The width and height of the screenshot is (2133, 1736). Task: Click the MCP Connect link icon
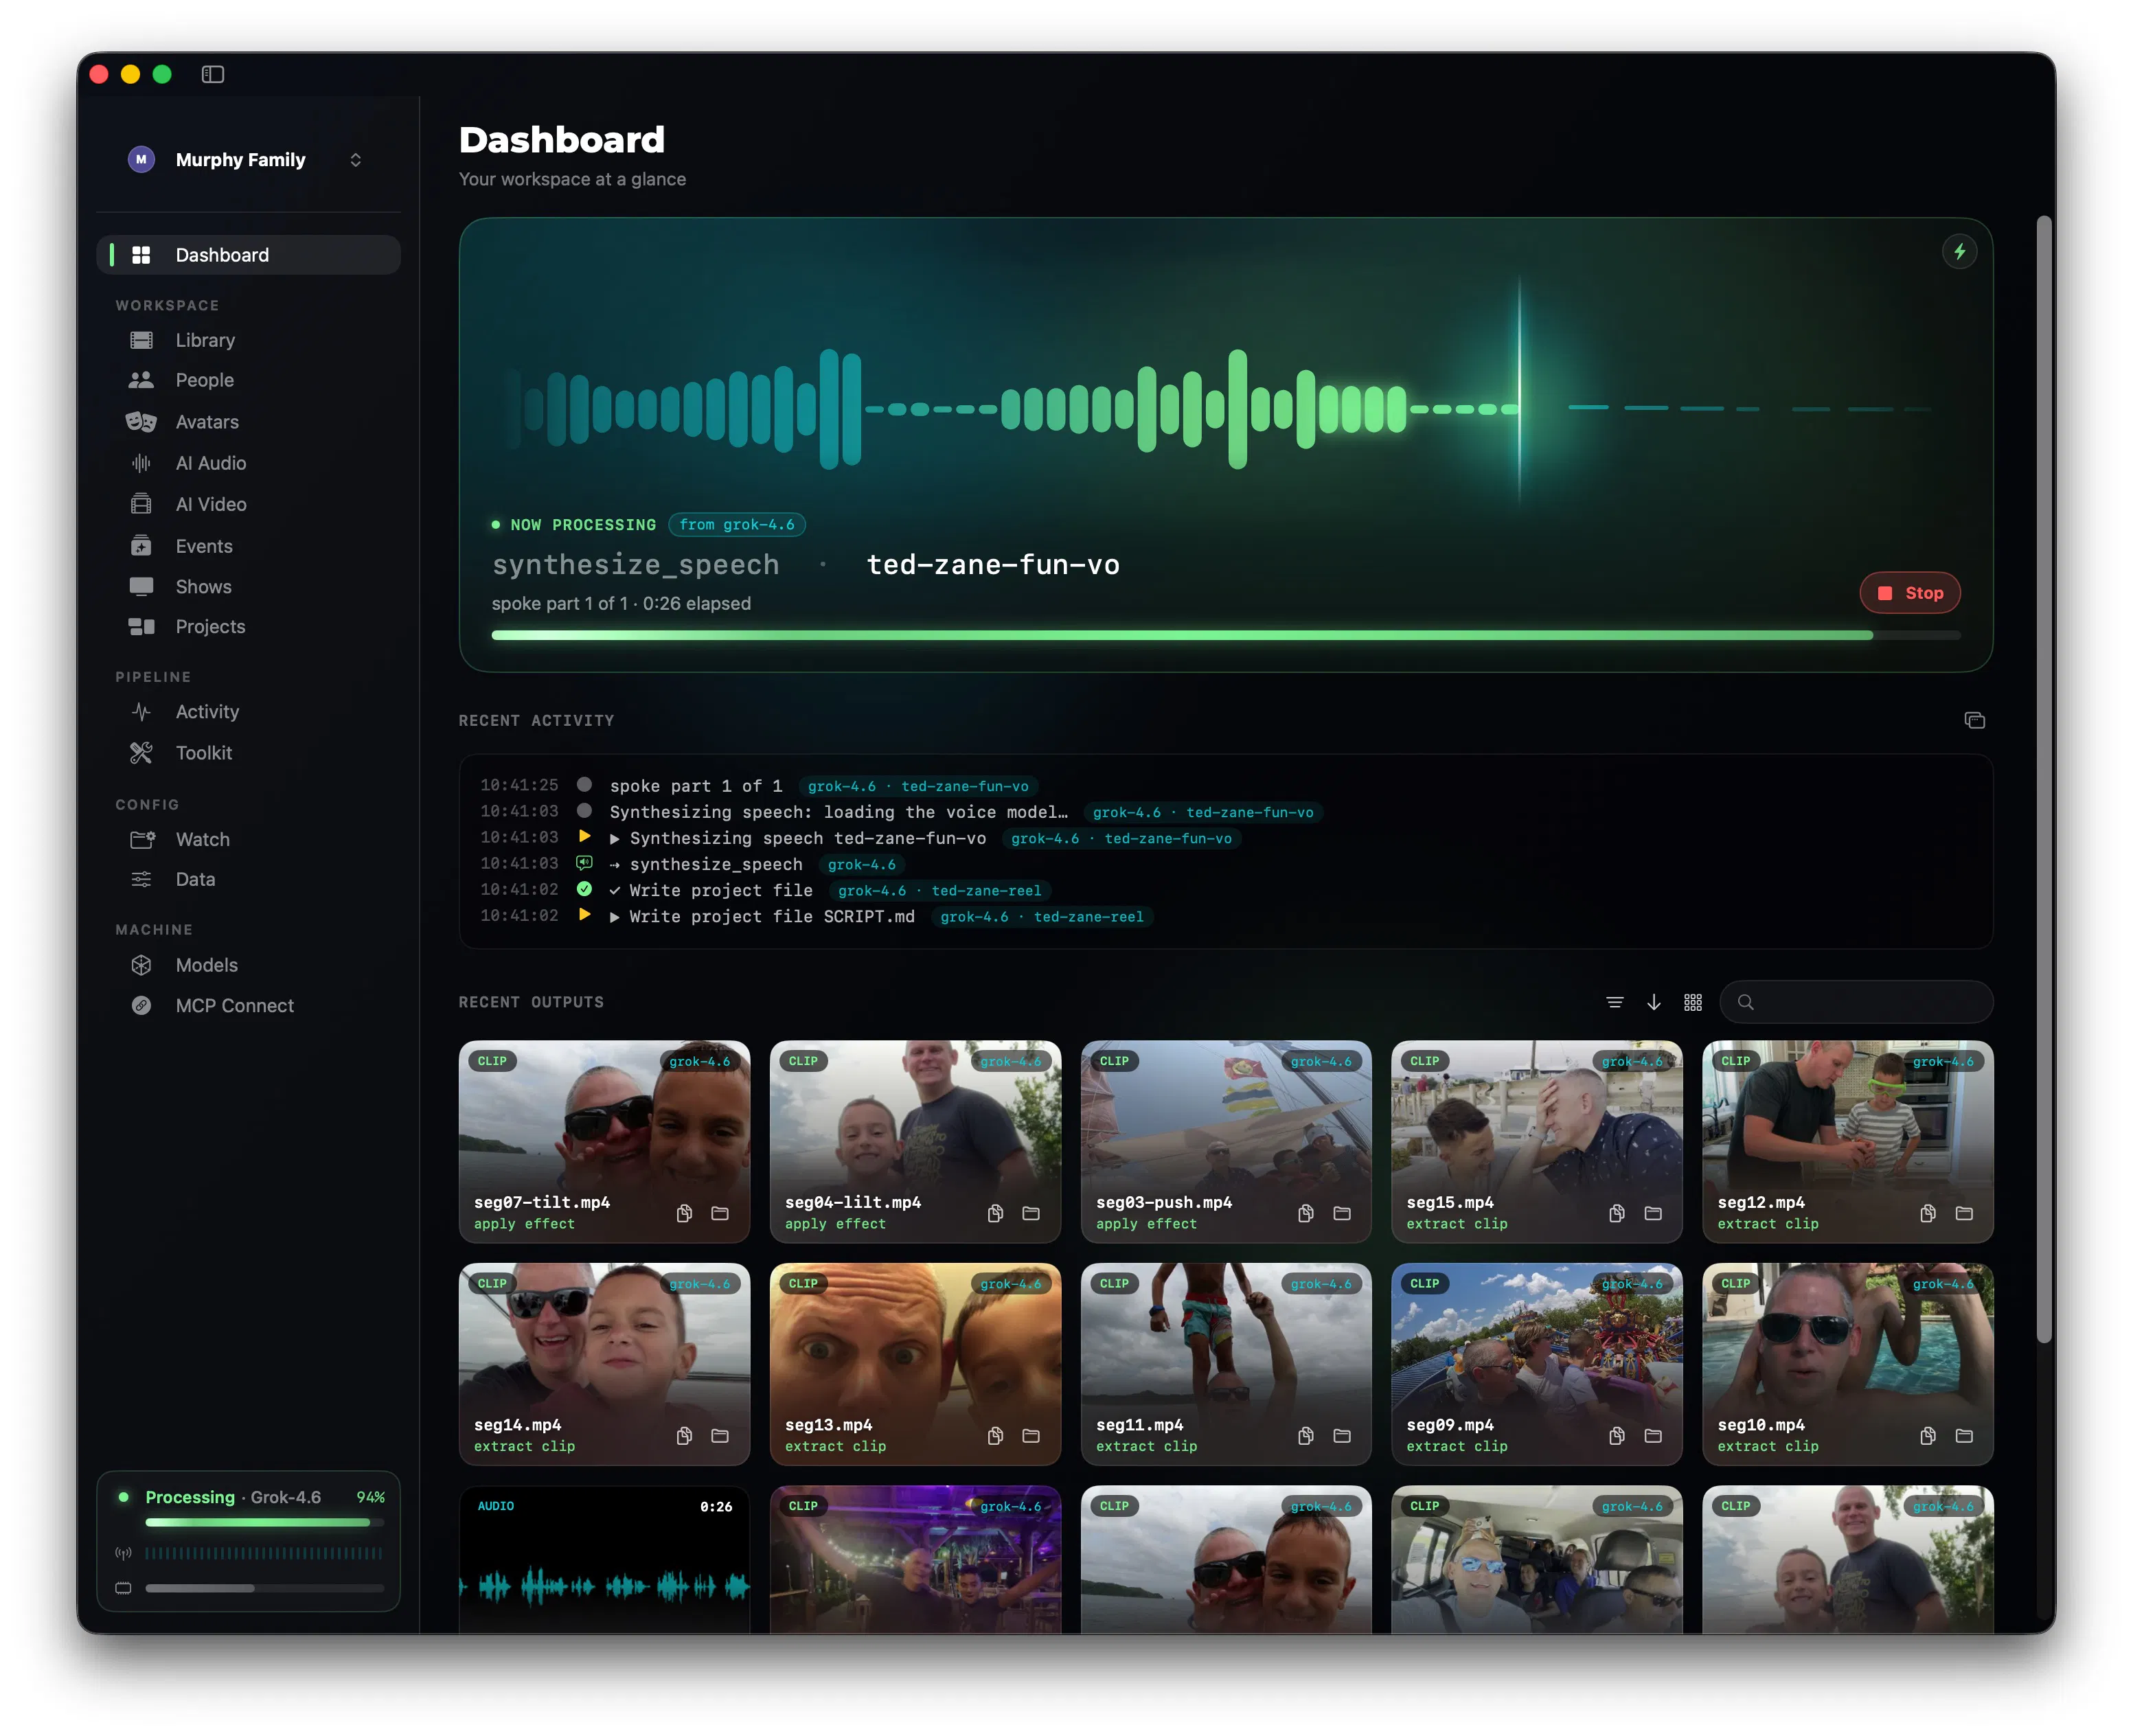(x=141, y=1006)
